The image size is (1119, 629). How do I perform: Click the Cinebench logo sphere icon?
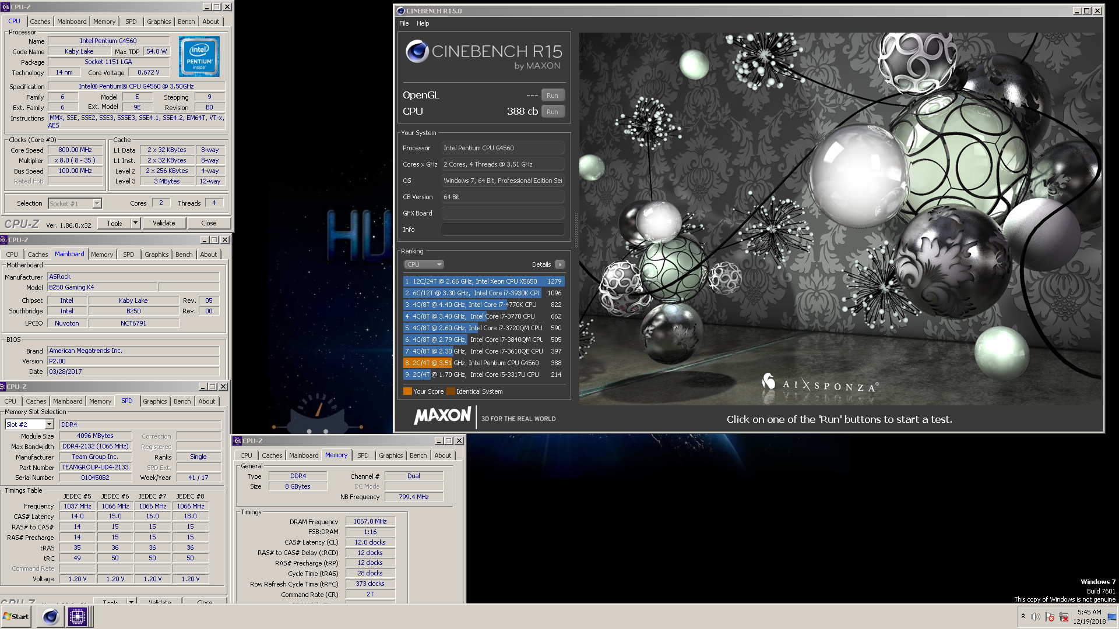pos(417,51)
